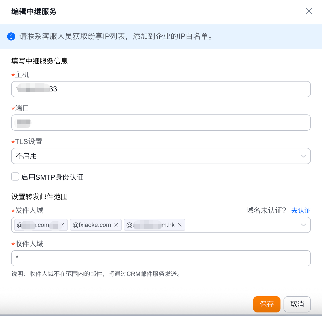Viewport: 322px width, 316px height.
Task: Open the 不启用 TLS selection box
Action: 152,156
